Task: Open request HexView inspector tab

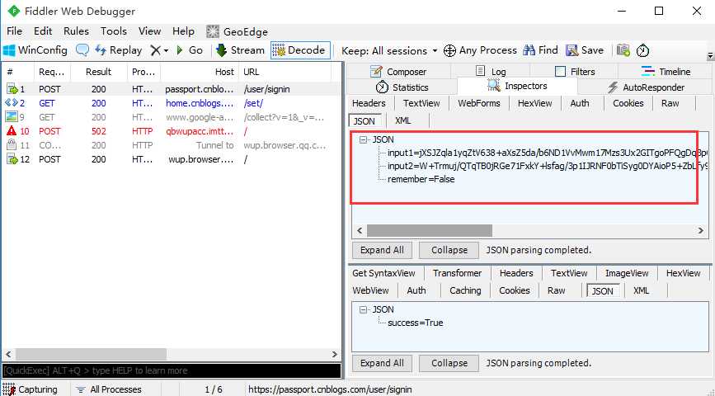Action: (535, 103)
